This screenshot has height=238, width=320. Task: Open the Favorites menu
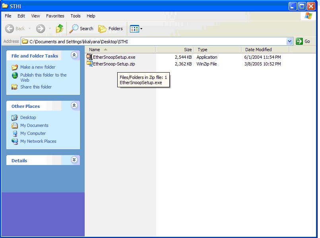click(55, 16)
